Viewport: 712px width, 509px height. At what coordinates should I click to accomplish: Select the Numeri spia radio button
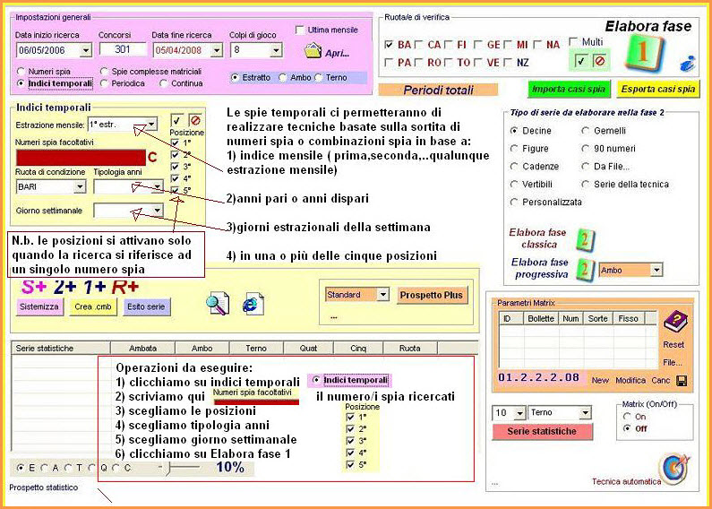point(21,72)
